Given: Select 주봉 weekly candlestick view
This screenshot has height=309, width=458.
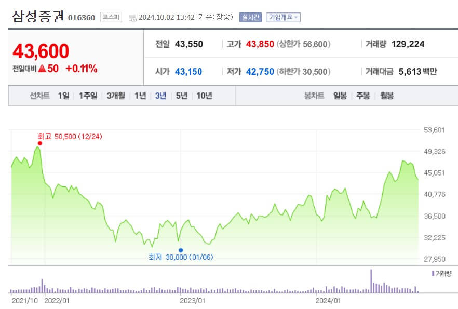Looking at the screenshot, I should tap(362, 96).
